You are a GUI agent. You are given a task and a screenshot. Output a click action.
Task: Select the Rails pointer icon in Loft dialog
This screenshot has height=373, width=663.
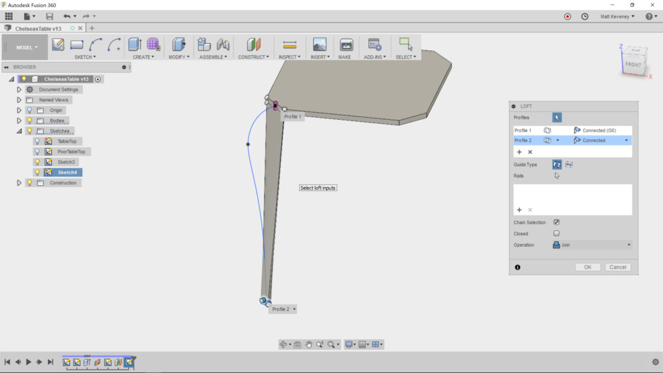coord(557,176)
